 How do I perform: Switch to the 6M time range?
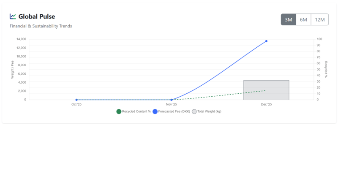pyautogui.click(x=303, y=19)
